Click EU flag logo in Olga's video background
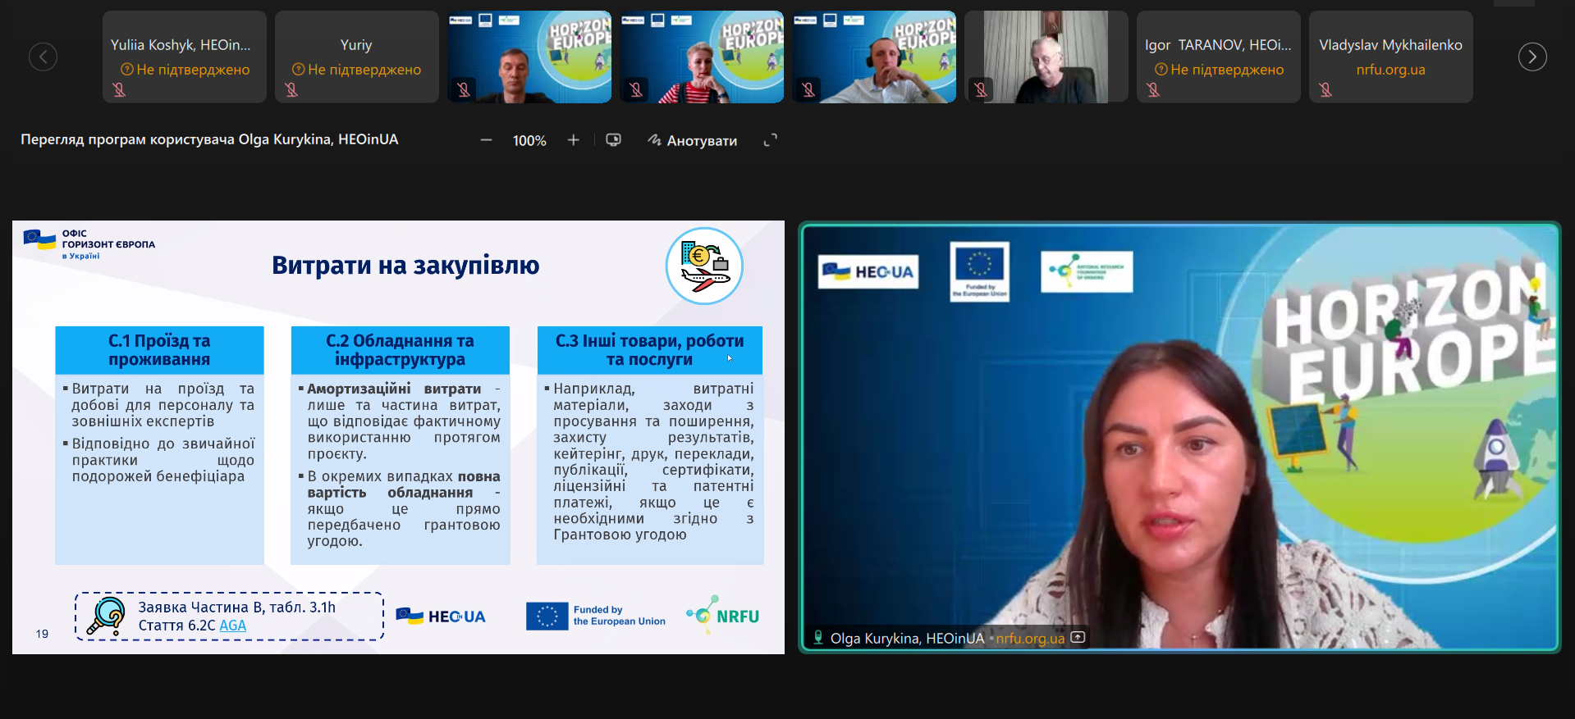The height and width of the screenshot is (719, 1575). click(979, 271)
